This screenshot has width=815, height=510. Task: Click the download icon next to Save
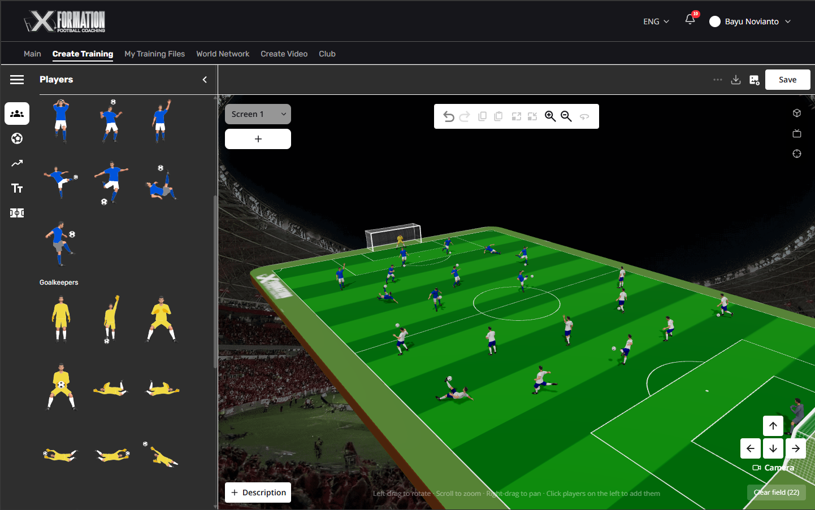click(x=736, y=80)
